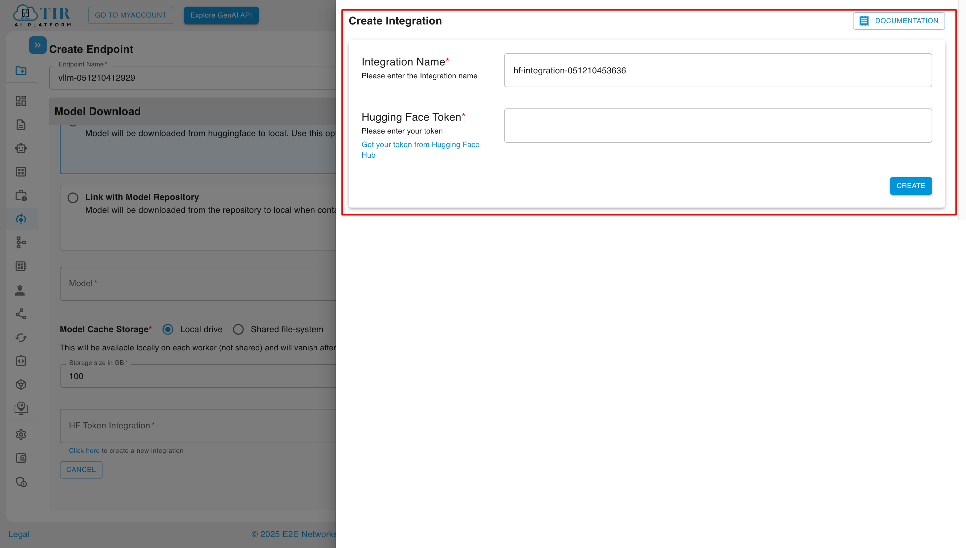Click the 'Create Integration' heading text

[395, 21]
